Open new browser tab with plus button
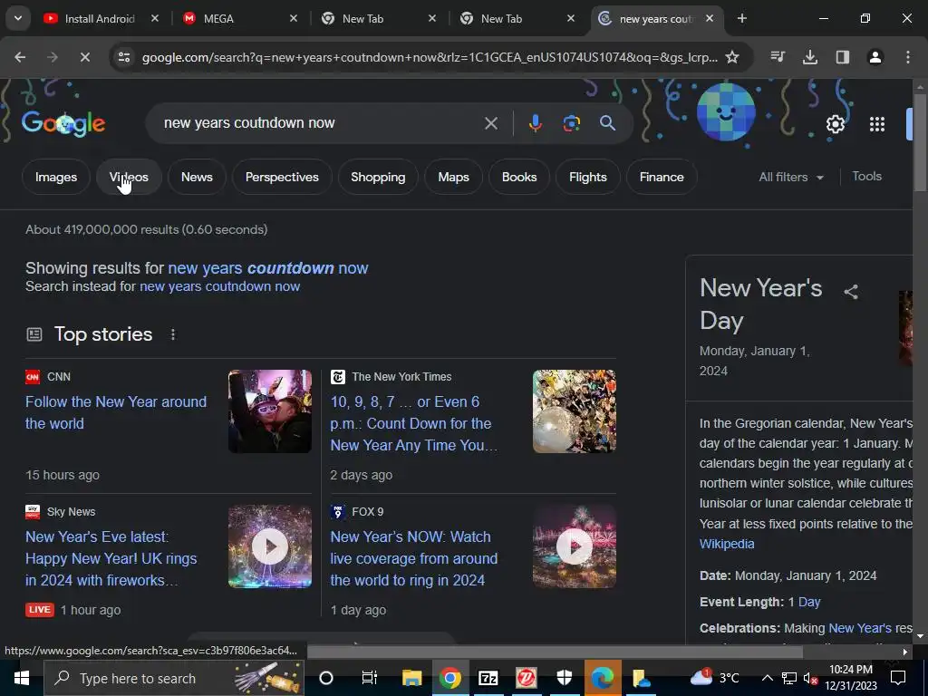This screenshot has width=928, height=696. [x=741, y=18]
